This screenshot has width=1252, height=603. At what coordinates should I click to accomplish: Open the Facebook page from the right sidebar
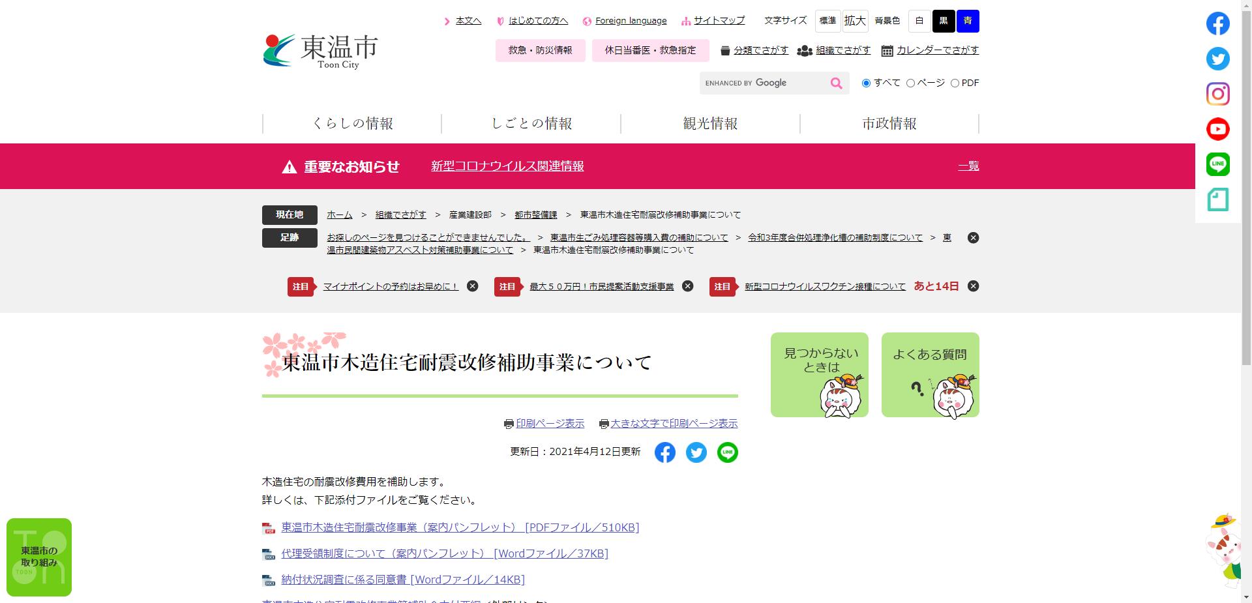(x=1217, y=23)
